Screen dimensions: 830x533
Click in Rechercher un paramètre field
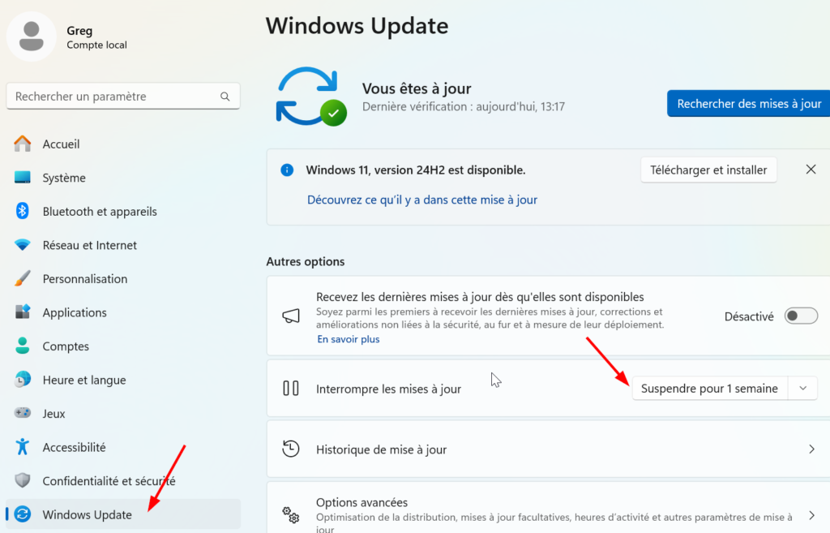point(123,97)
